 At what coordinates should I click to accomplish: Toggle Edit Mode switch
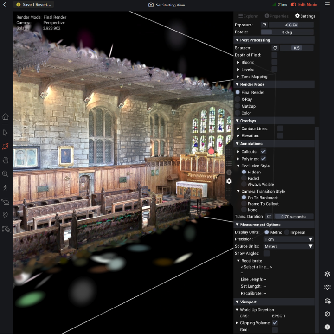[294, 5]
